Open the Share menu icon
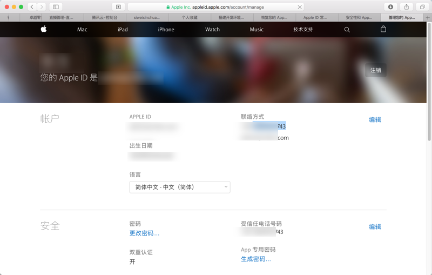Image resolution: width=432 pixels, height=275 pixels. pos(407,7)
